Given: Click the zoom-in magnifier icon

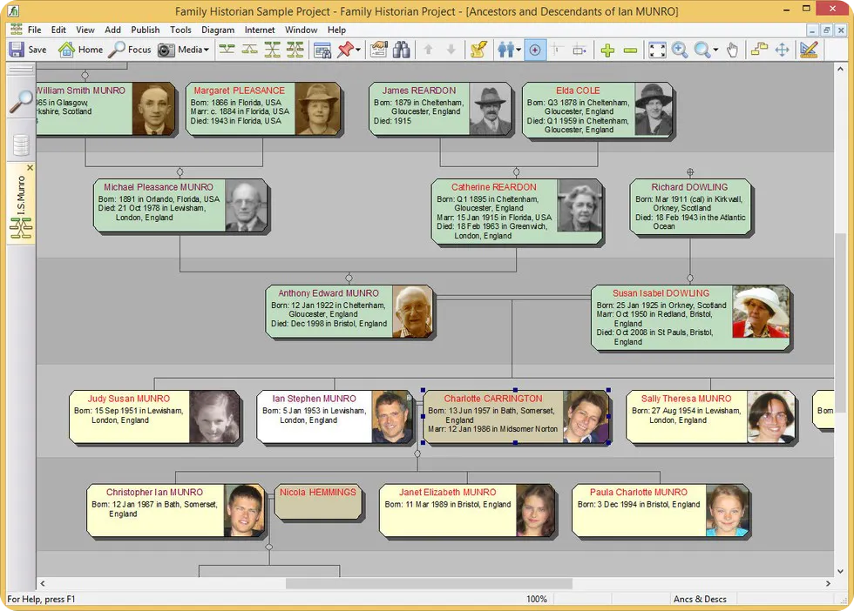Looking at the screenshot, I should pos(680,50).
